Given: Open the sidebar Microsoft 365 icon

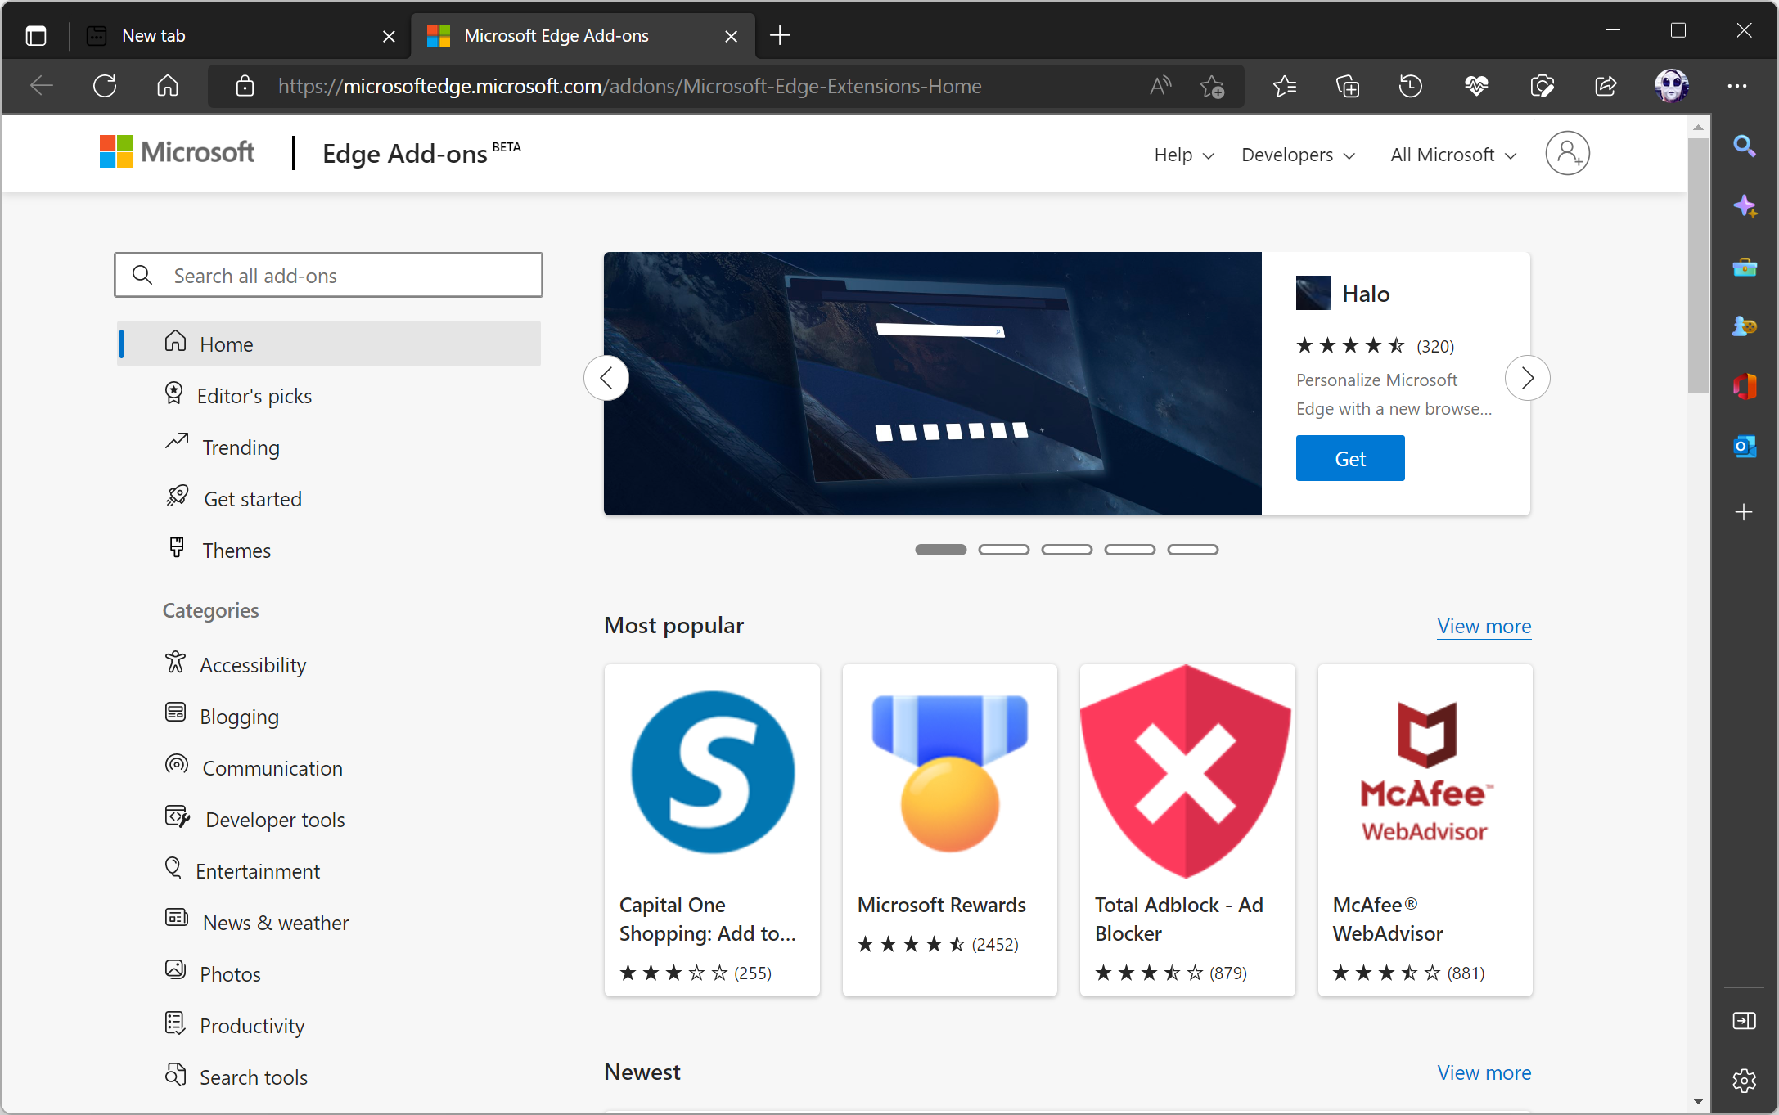Looking at the screenshot, I should (1745, 386).
